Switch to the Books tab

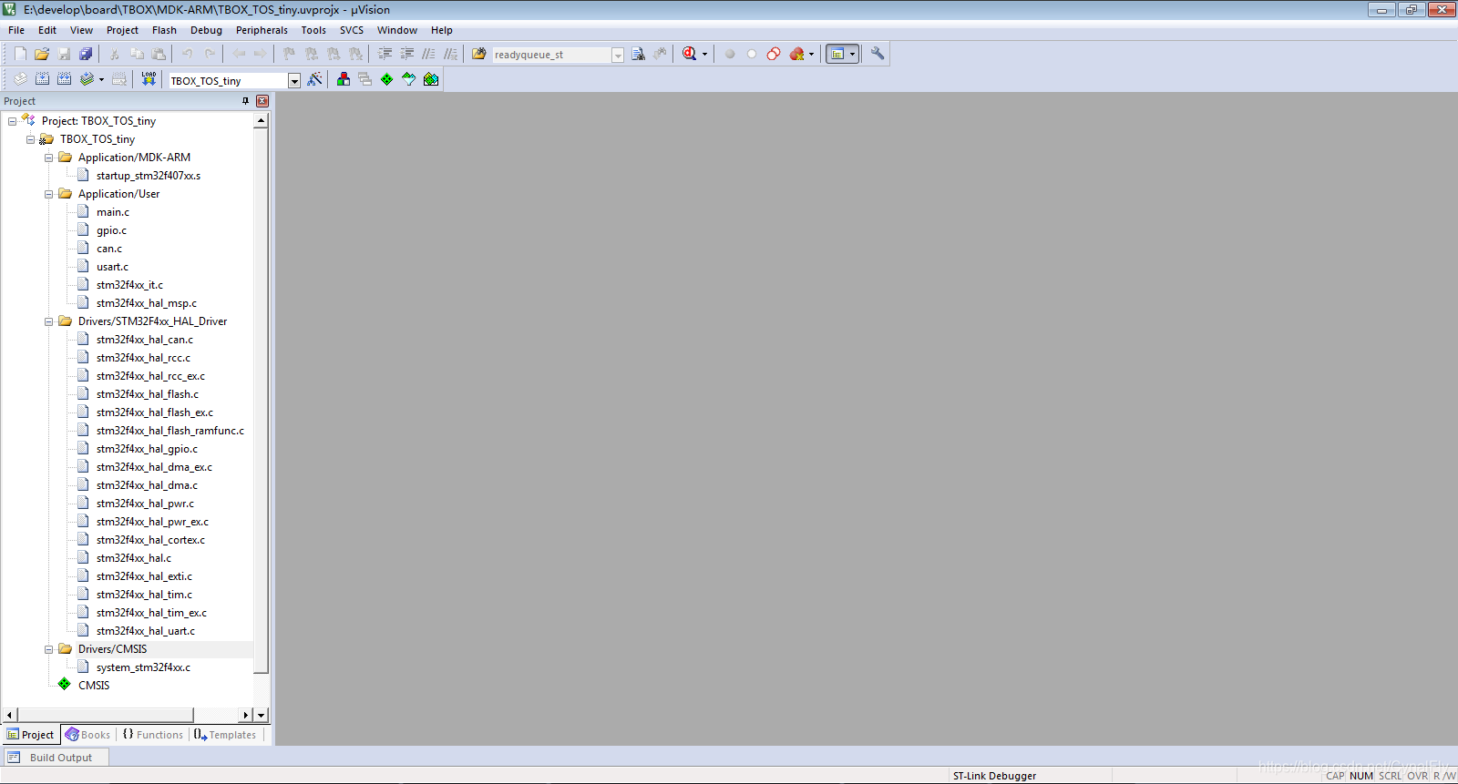(x=87, y=735)
